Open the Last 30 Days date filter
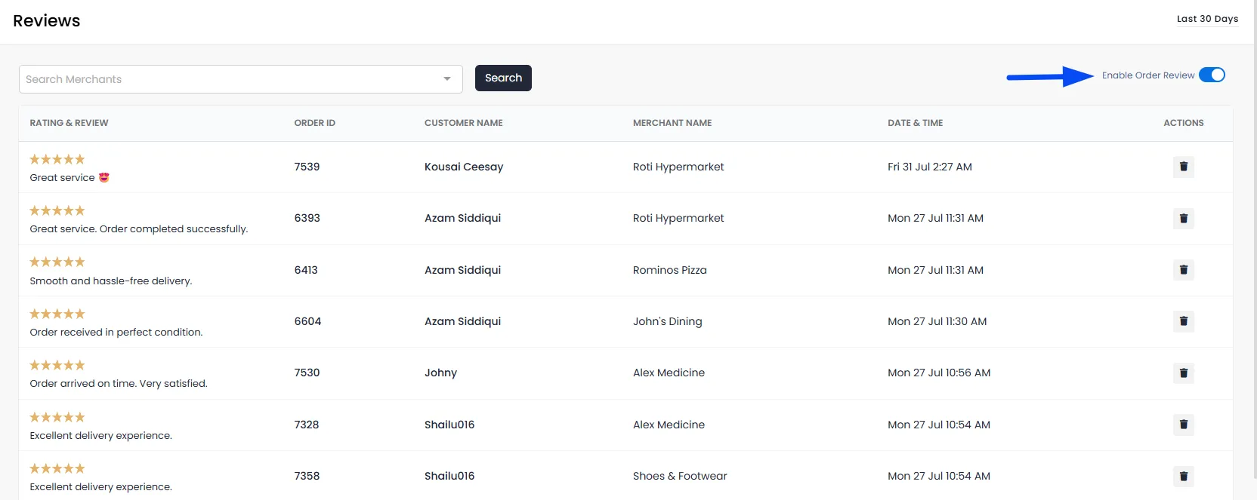Image resolution: width=1257 pixels, height=500 pixels. 1207,19
